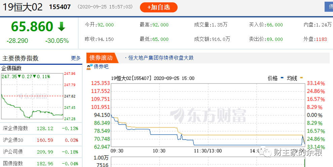Screen dimensions: 333x167
Task: Click the 最高 value 92.000
Action: (x=160, y=25)
